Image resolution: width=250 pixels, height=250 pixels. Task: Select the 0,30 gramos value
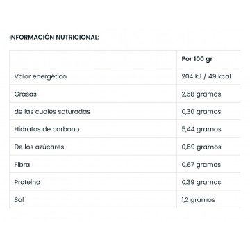201,112
